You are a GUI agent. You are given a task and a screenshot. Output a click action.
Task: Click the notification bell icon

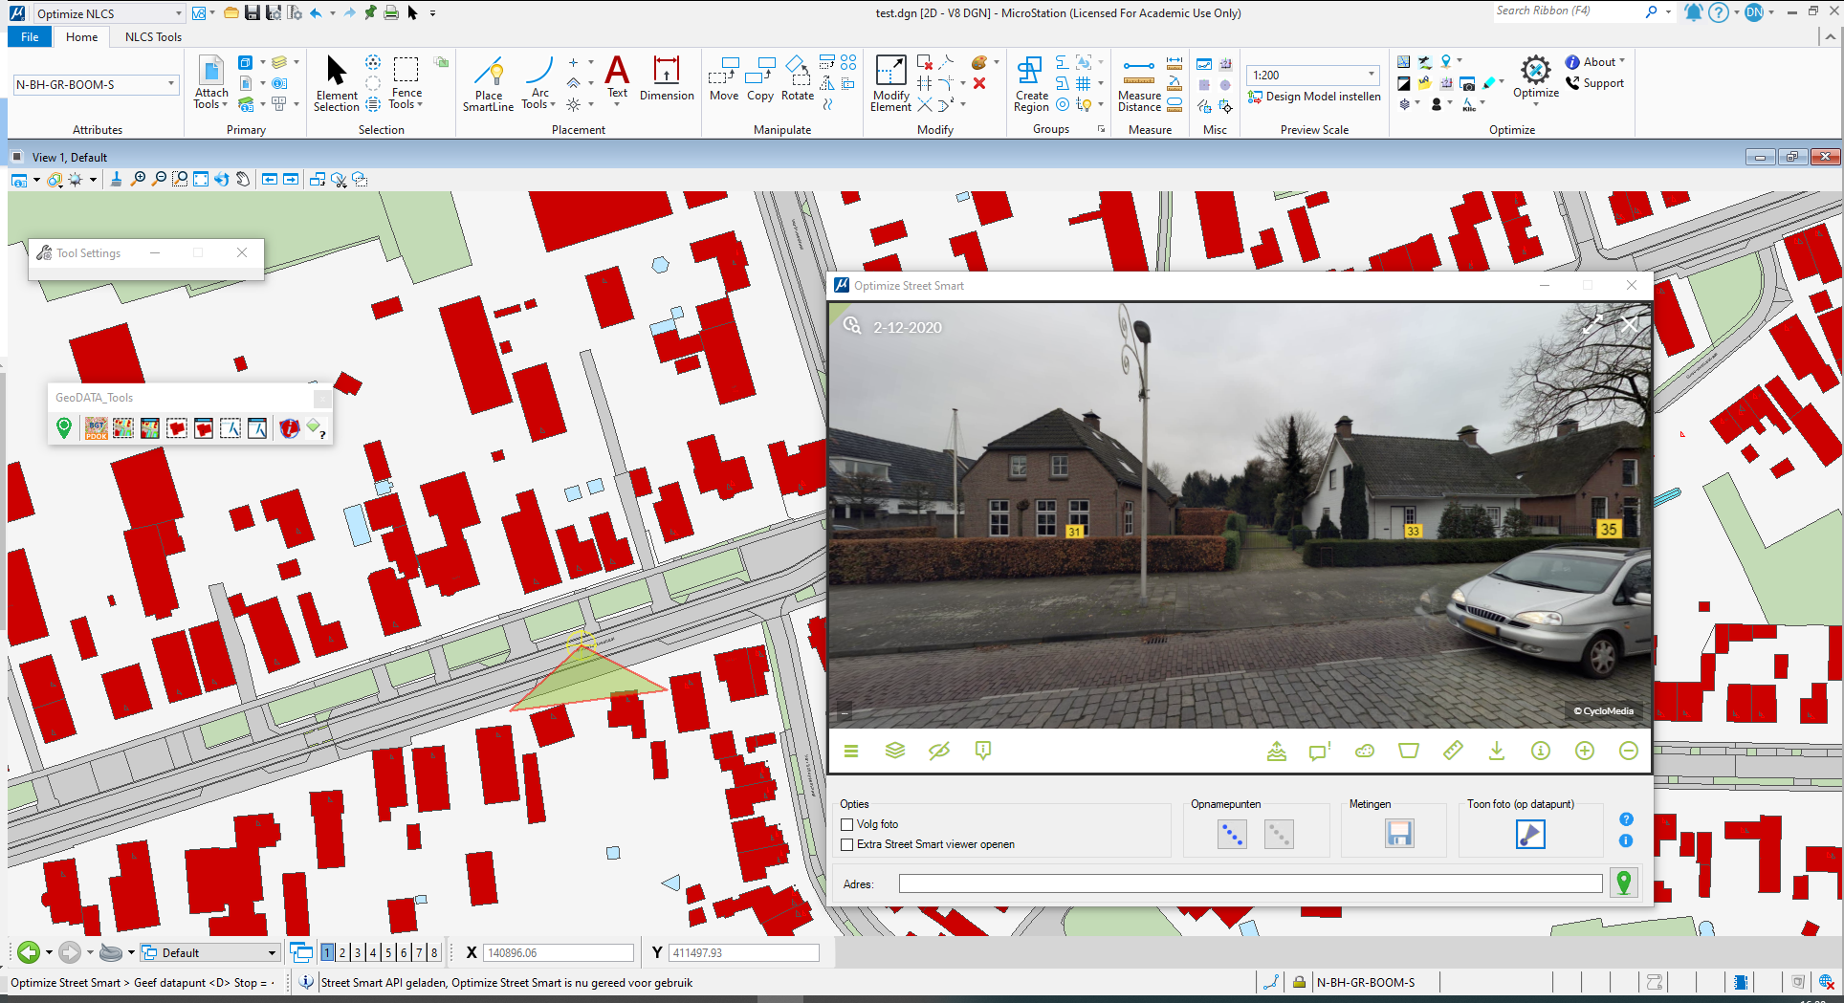(x=1694, y=12)
